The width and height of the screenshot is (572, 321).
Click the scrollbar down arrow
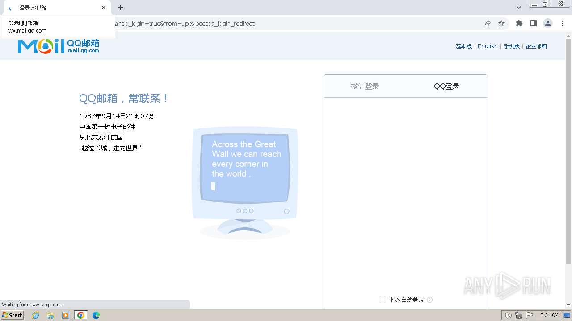[x=568, y=305]
